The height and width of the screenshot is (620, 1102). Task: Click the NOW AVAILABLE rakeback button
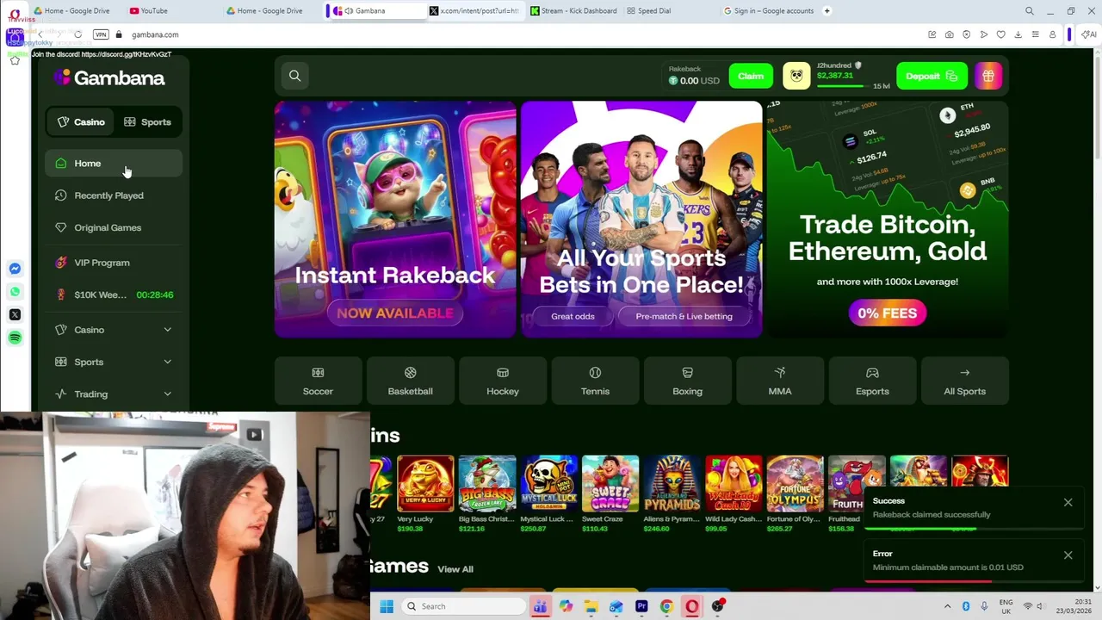click(x=394, y=313)
